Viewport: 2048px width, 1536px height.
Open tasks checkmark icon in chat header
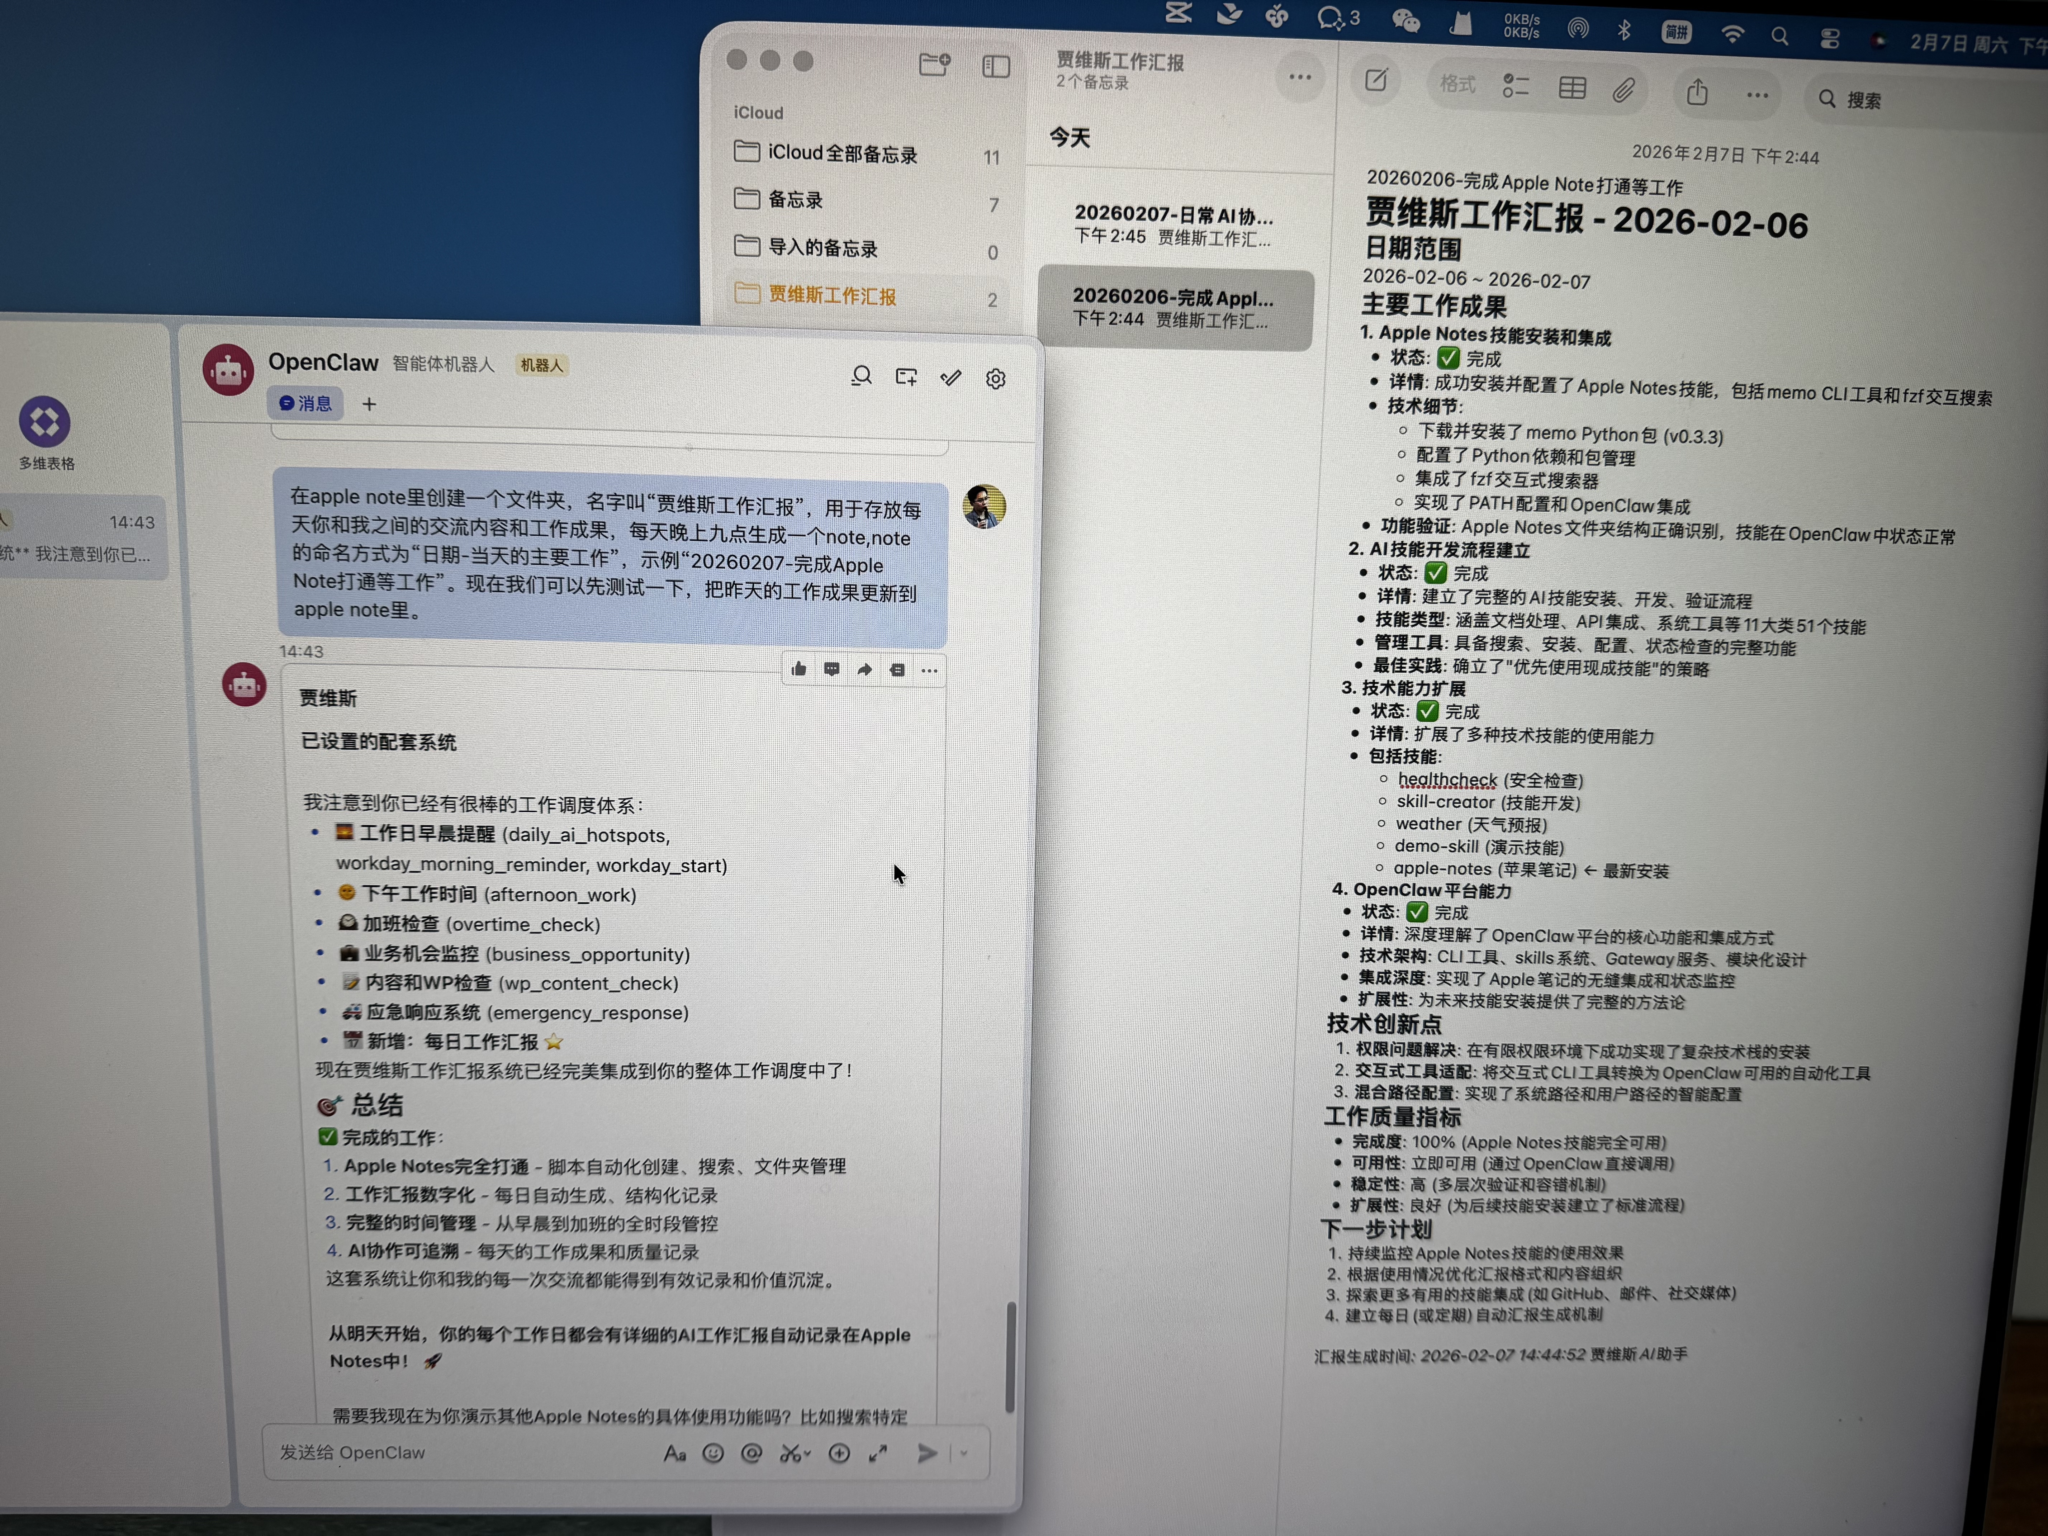point(951,378)
